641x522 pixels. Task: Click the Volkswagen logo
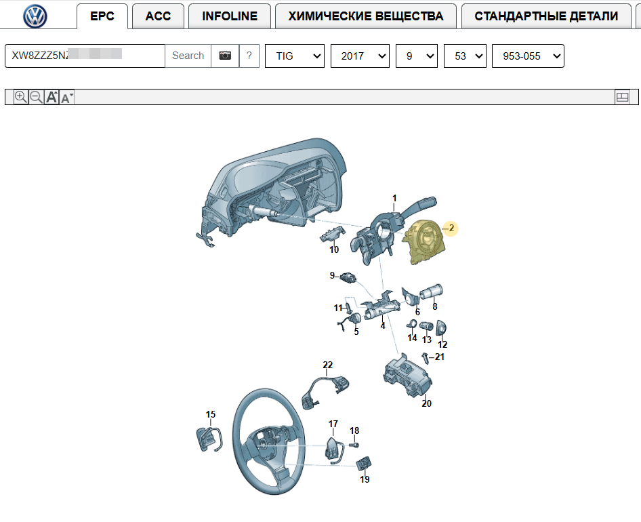pos(35,16)
